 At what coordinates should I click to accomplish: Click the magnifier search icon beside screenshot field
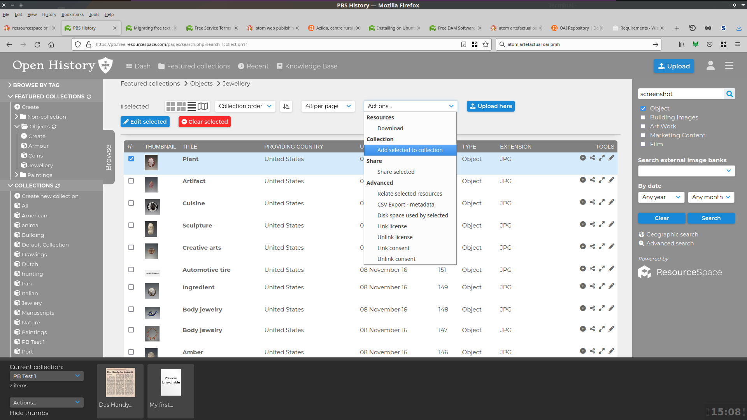pyautogui.click(x=729, y=94)
